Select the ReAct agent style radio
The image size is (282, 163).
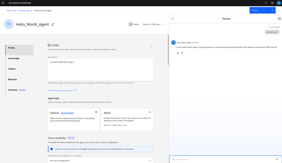tap(150, 112)
